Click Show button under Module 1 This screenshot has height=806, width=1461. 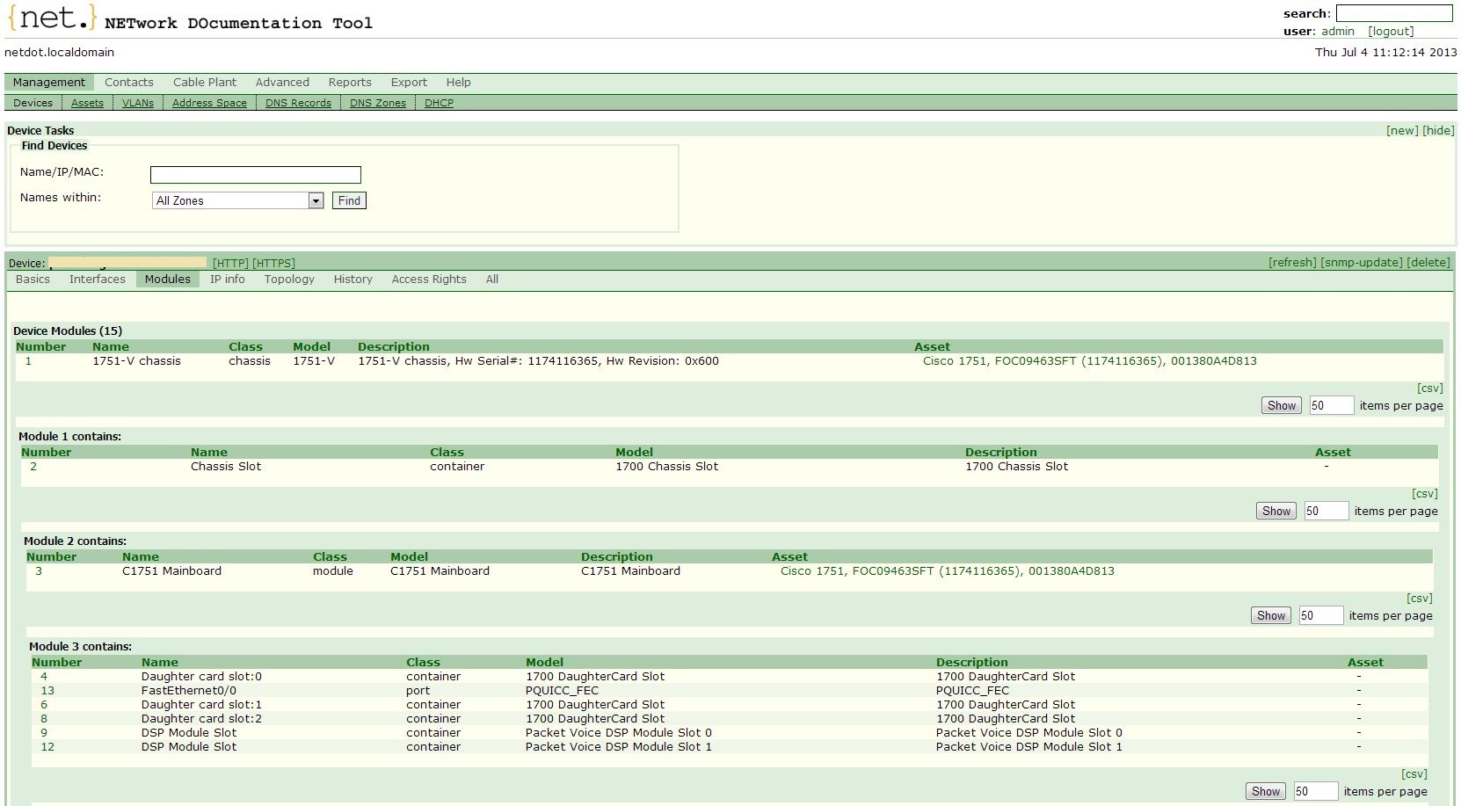click(x=1276, y=511)
